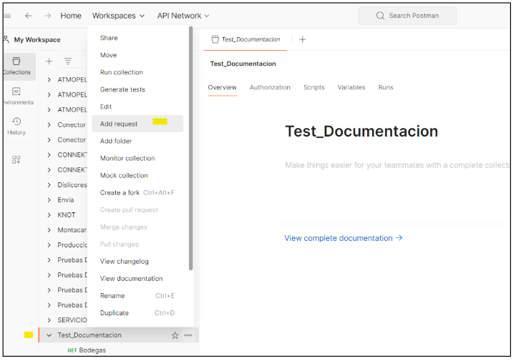Open a new tab with plus icon

(302, 39)
